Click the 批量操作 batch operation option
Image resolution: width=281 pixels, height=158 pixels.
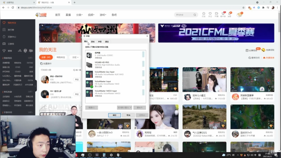[46, 64]
